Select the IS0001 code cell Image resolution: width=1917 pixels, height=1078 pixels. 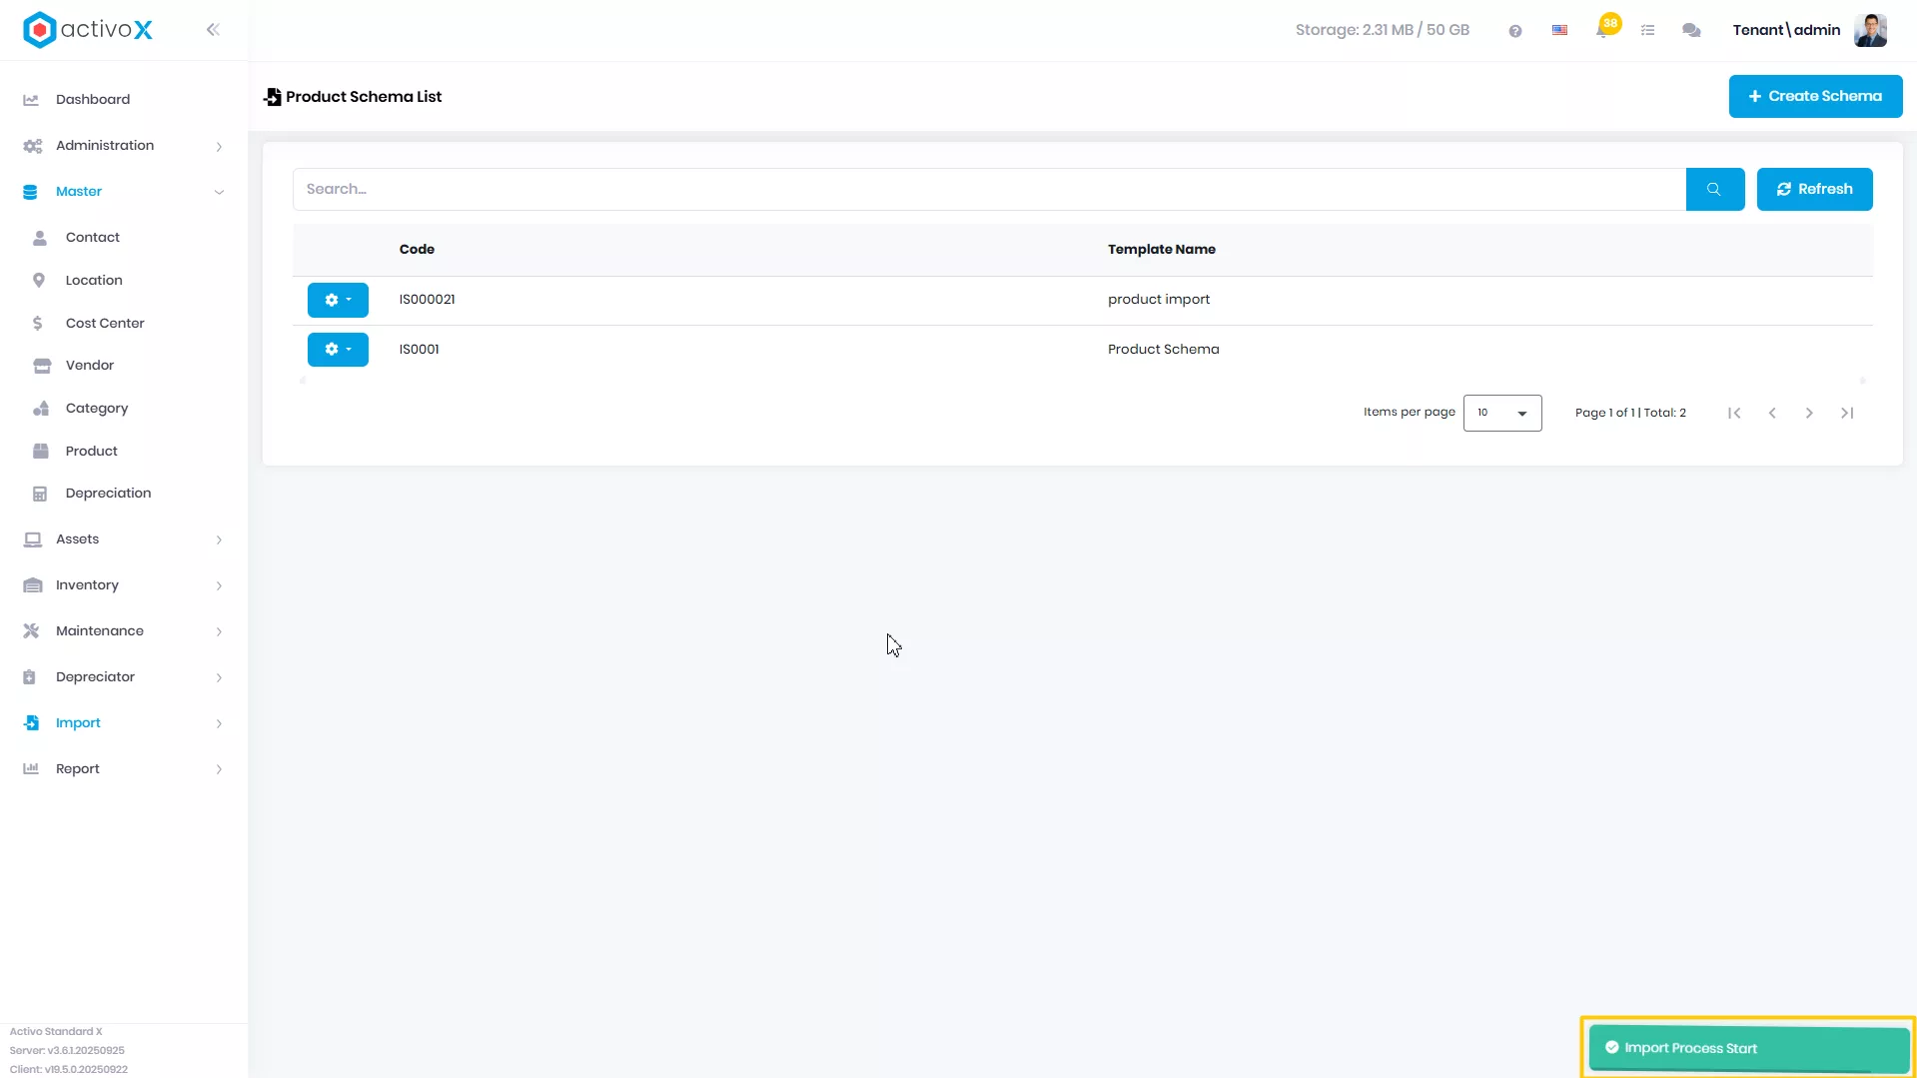[419, 349]
